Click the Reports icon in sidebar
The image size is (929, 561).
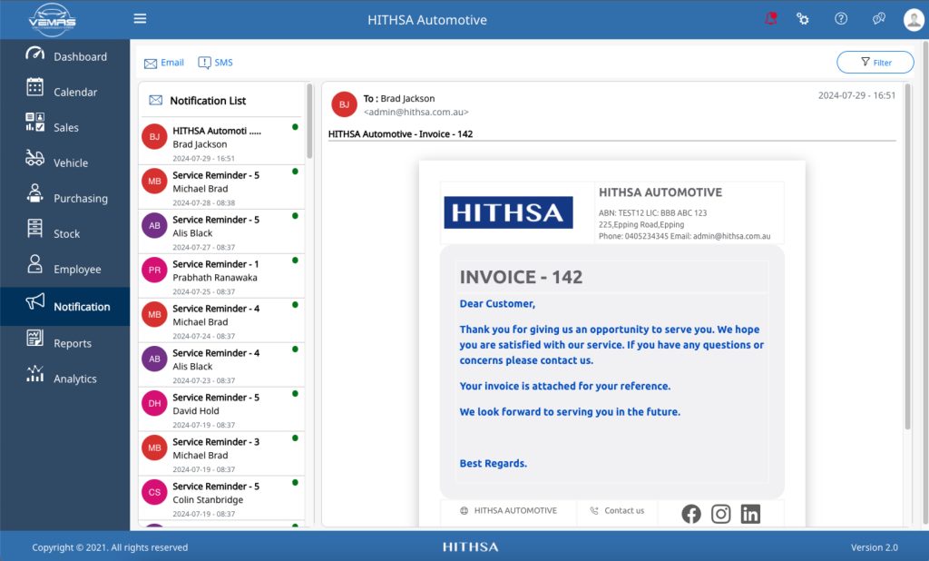[35, 338]
